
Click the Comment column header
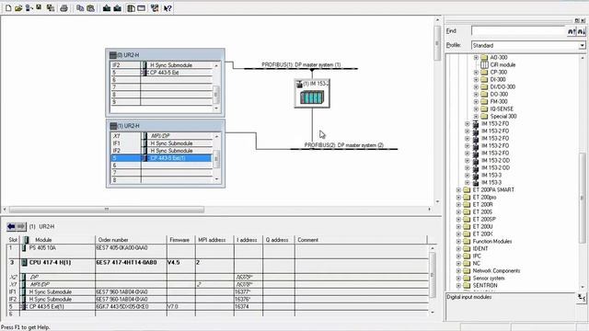pyautogui.click(x=361, y=240)
